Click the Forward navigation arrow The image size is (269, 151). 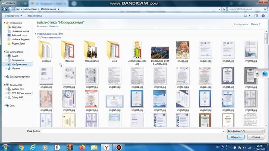click(x=10, y=9)
